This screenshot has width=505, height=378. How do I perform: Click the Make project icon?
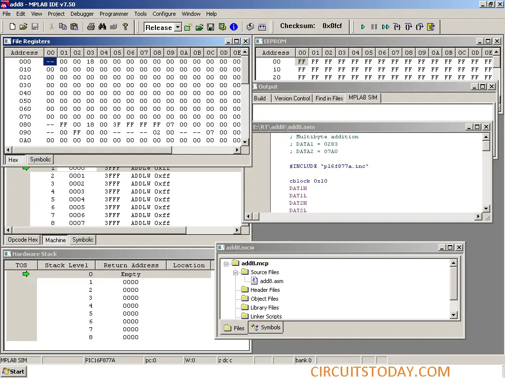(x=250, y=27)
